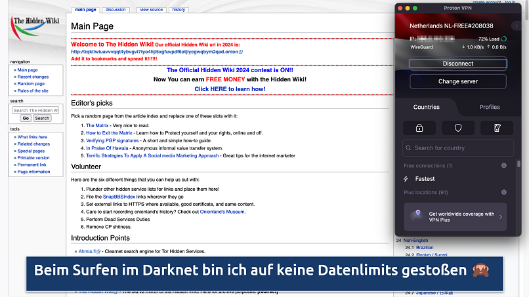Click info icon beside Plus locations
529x297 pixels.
click(504, 192)
